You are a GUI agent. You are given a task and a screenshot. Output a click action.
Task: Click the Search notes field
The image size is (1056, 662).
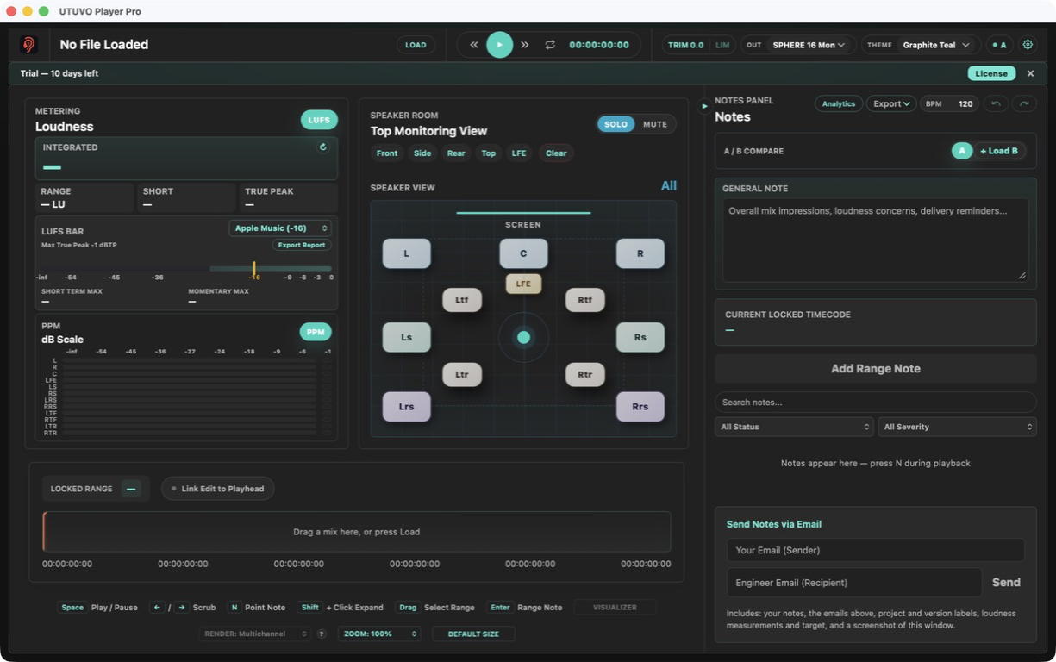(876, 403)
